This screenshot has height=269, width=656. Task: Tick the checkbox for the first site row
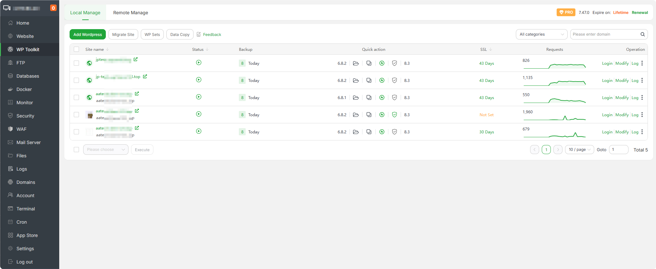pyautogui.click(x=76, y=63)
